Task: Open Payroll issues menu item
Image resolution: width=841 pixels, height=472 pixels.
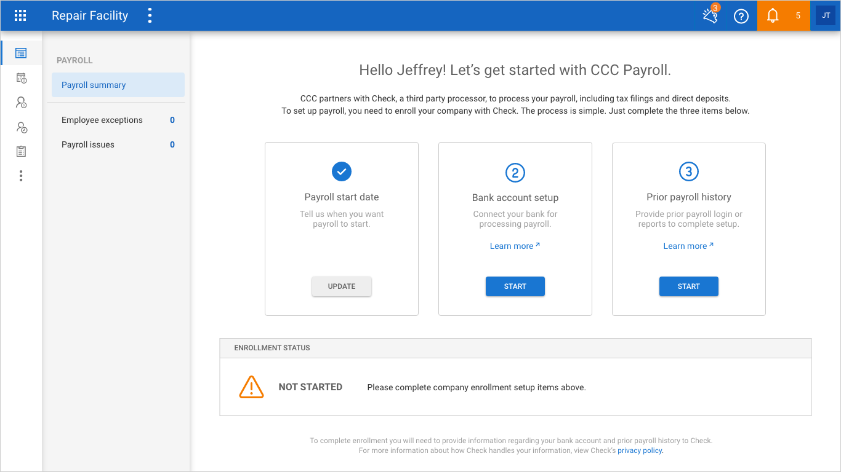Action: point(118,144)
